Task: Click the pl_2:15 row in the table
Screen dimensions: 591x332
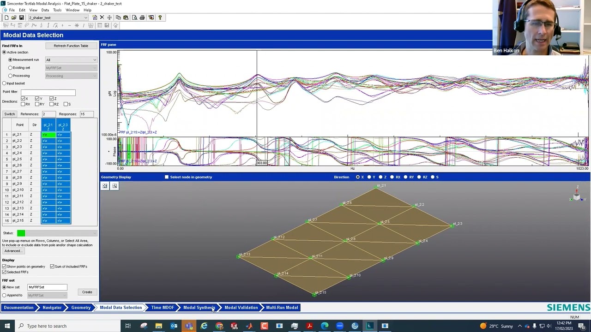Action: tap(36, 220)
